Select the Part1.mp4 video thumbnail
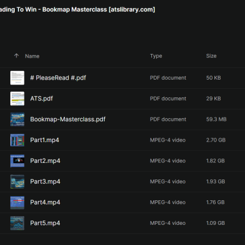The image size is (245, 245). 17,140
